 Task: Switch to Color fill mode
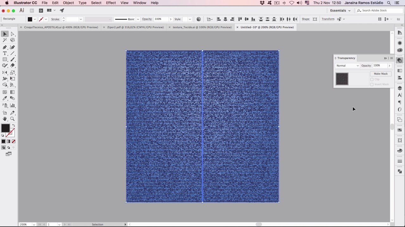click(x=3, y=142)
